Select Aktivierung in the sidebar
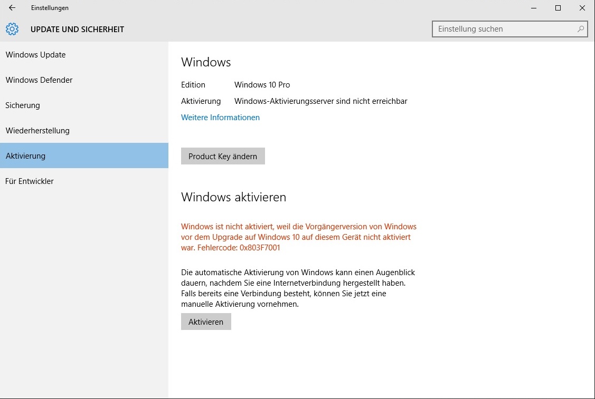The height and width of the screenshot is (399, 595). [84, 155]
